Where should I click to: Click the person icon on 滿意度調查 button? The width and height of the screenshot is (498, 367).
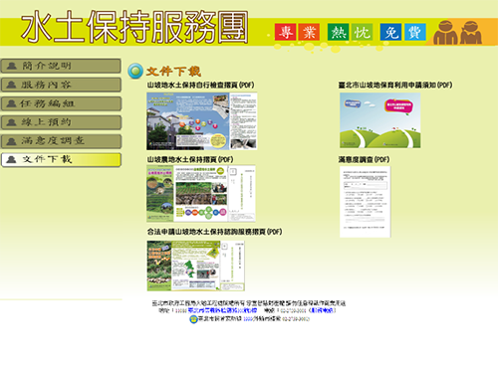[12, 141]
